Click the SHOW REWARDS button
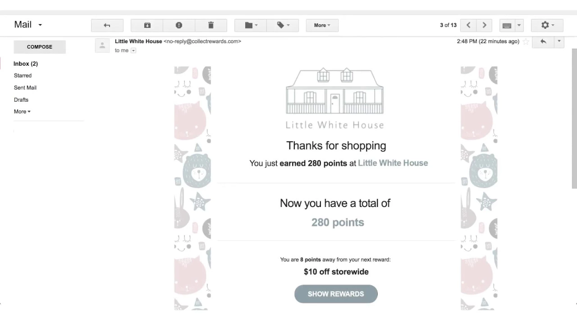Image resolution: width=577 pixels, height=324 pixels. click(x=336, y=294)
